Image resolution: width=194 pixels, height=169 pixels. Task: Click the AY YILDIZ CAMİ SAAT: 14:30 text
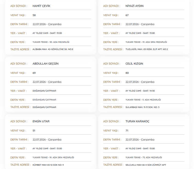tap(140, 91)
